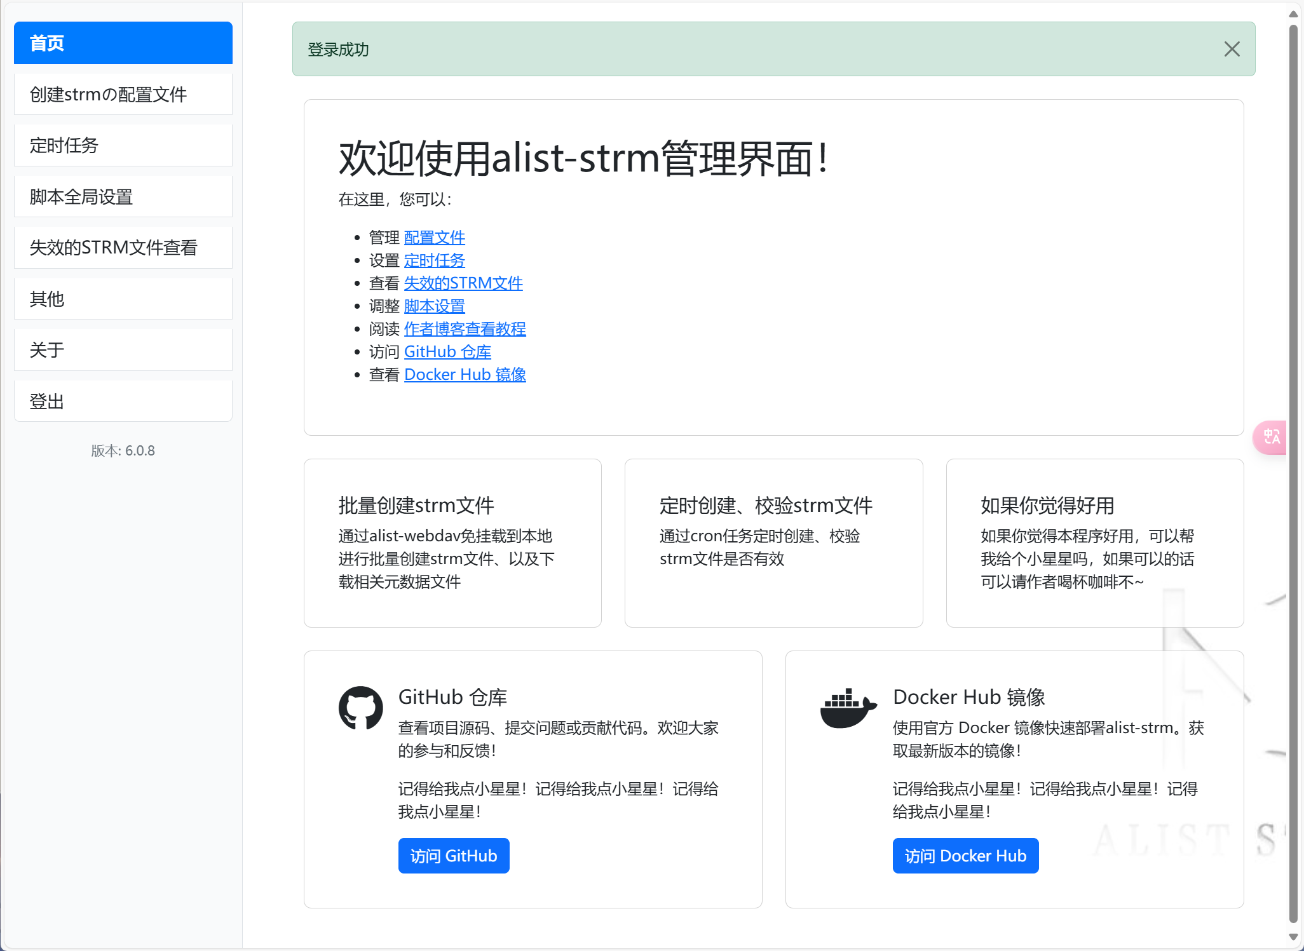Click scrollbar up arrow
This screenshot has height=951, width=1304.
(1293, 13)
